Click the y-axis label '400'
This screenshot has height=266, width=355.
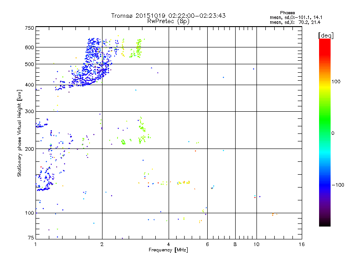(x=29, y=85)
